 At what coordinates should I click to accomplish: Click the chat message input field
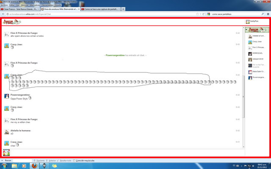point(128,153)
